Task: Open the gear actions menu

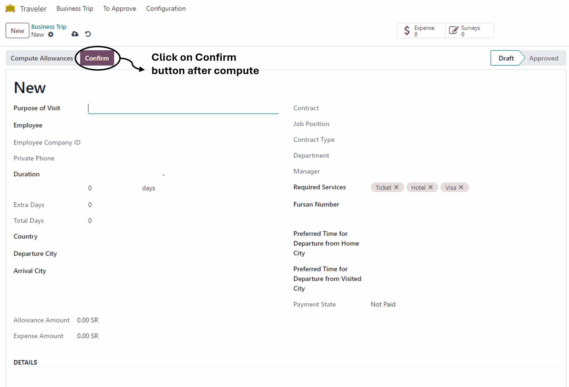Action: point(51,35)
